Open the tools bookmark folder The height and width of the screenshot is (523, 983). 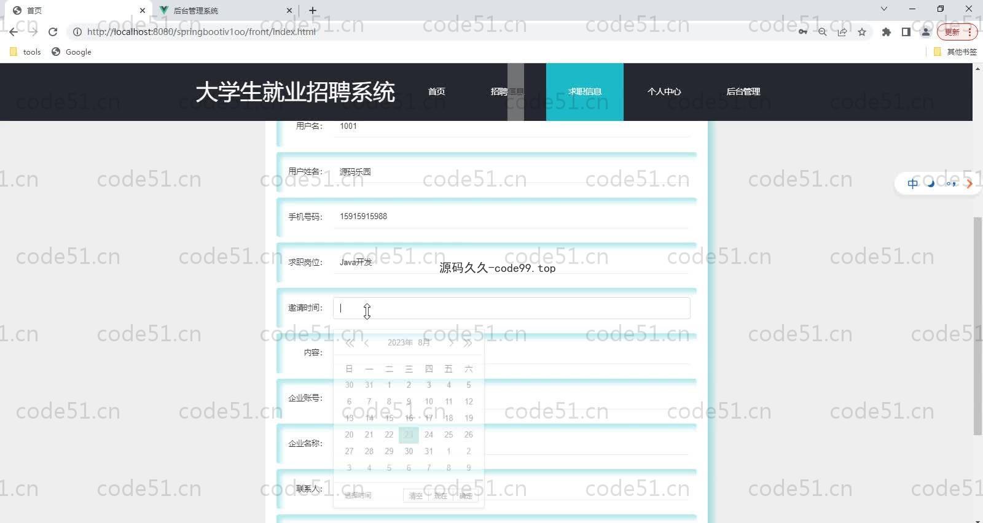tap(25, 52)
